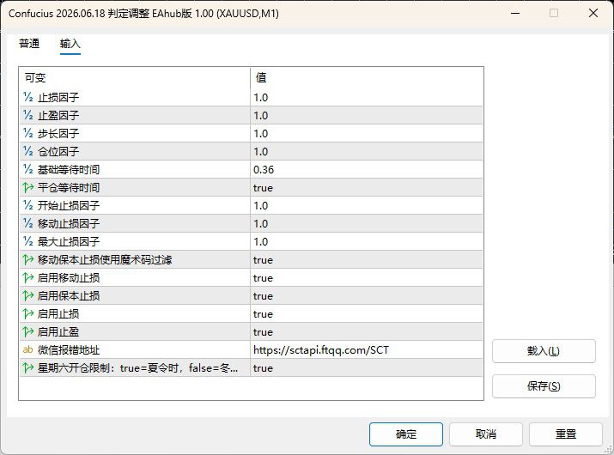
Task: Select the 微信报错地址 row label
Action: click(69, 349)
